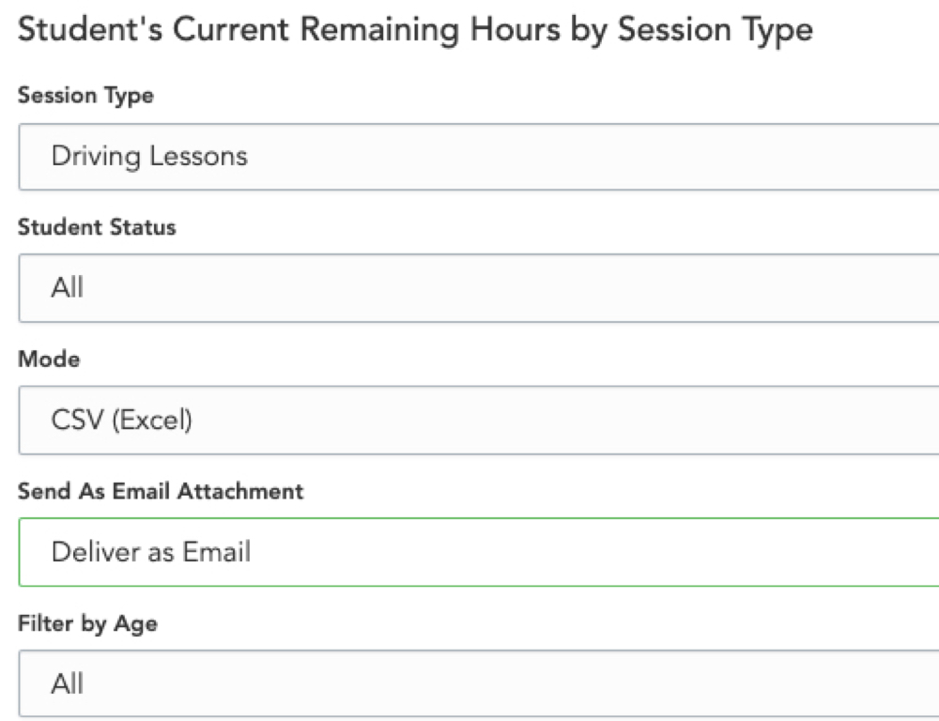This screenshot has height=721, width=939.
Task: Expand the Student Status dropdown
Action: click(479, 288)
